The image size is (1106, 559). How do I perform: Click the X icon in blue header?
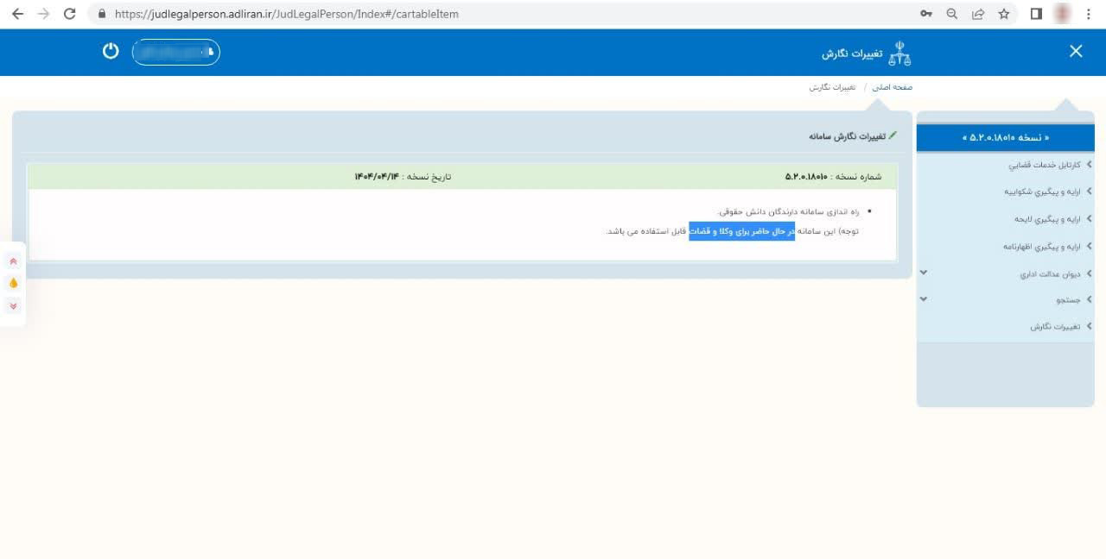1076,52
